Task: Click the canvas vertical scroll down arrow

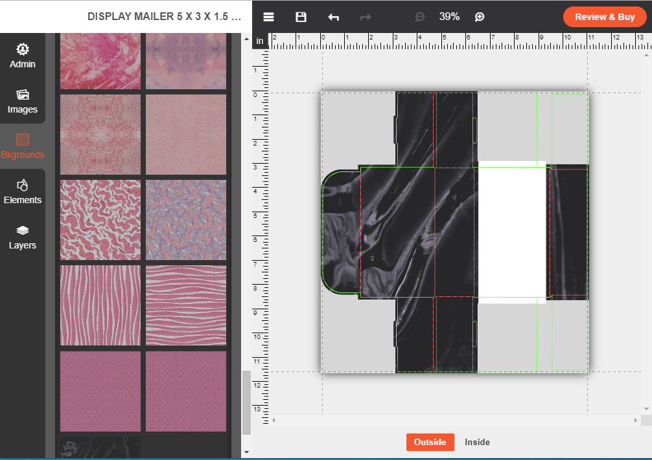Action: point(646,409)
